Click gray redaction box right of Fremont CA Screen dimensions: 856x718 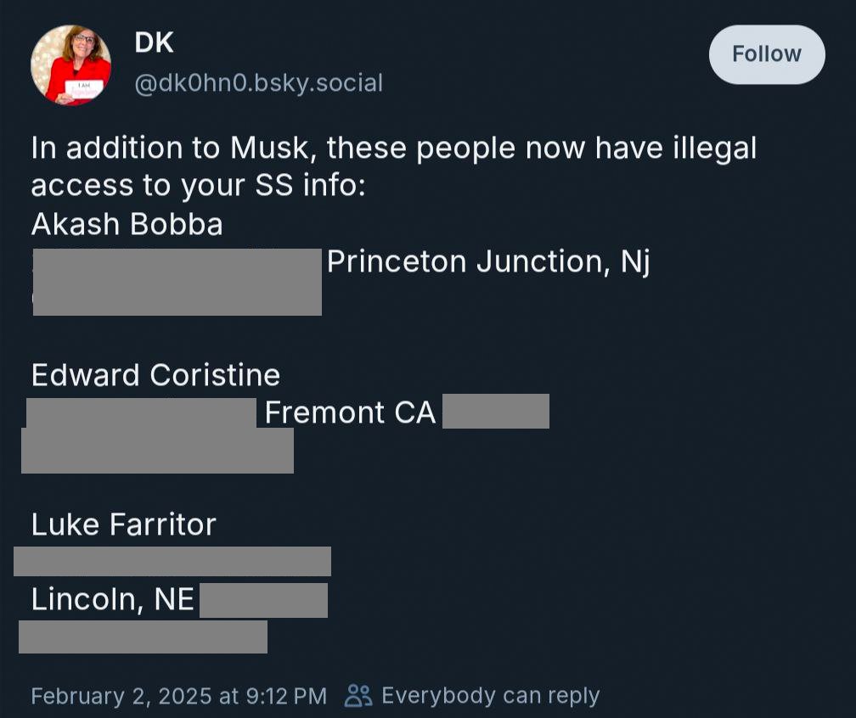[x=496, y=412]
